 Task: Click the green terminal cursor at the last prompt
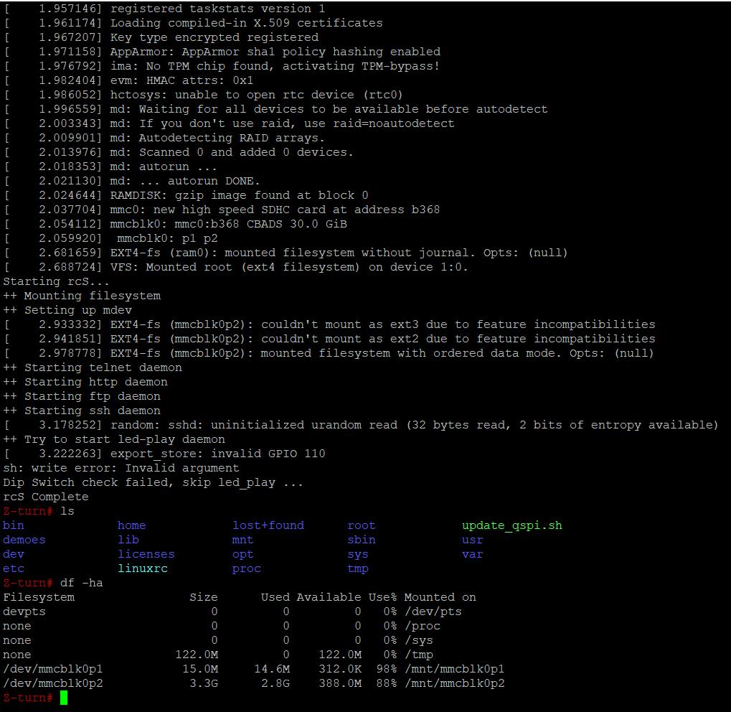tap(64, 698)
